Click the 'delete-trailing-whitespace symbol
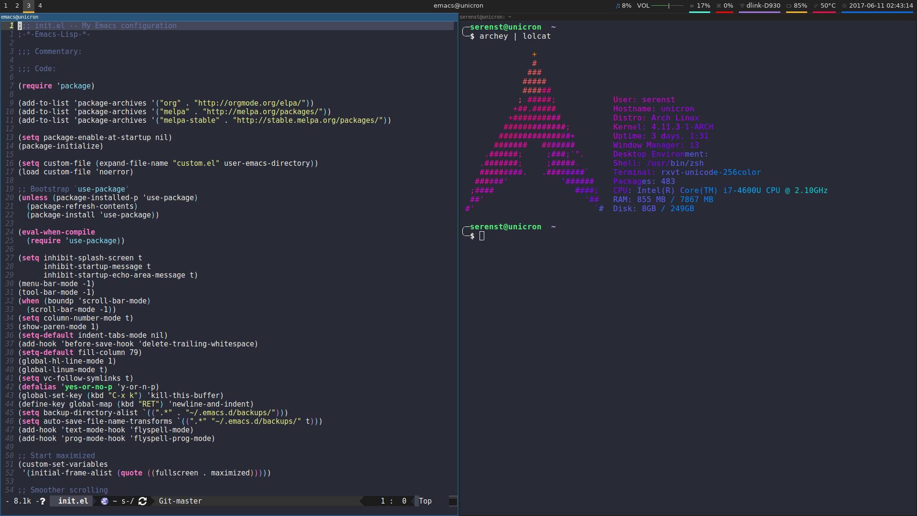 coord(198,344)
